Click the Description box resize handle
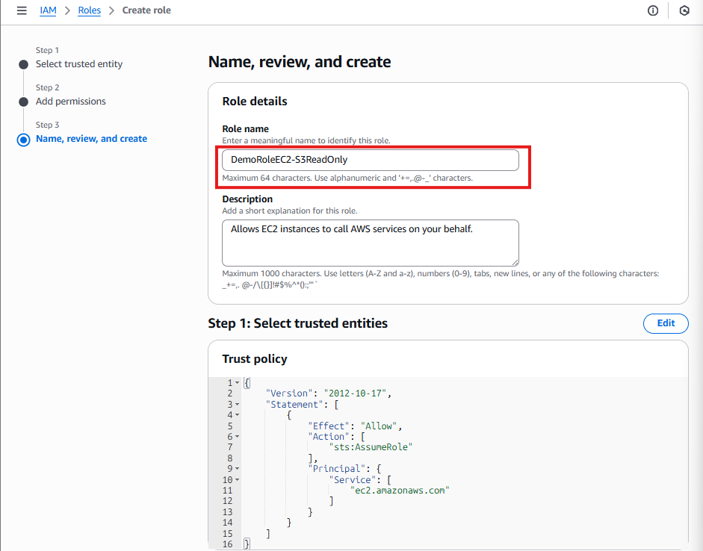 coord(515,261)
